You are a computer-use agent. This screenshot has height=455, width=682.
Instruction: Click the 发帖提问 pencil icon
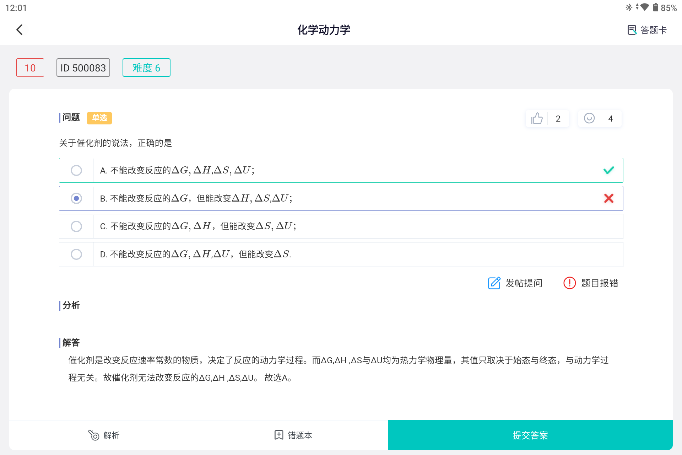pos(494,283)
